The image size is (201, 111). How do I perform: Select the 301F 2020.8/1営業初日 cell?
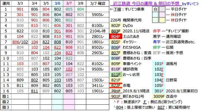[x=159, y=91]
